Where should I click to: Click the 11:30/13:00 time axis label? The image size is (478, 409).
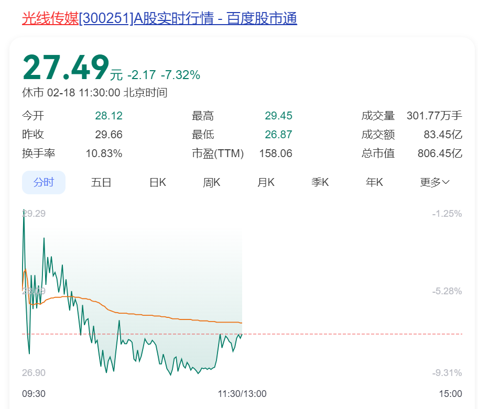[x=242, y=394]
